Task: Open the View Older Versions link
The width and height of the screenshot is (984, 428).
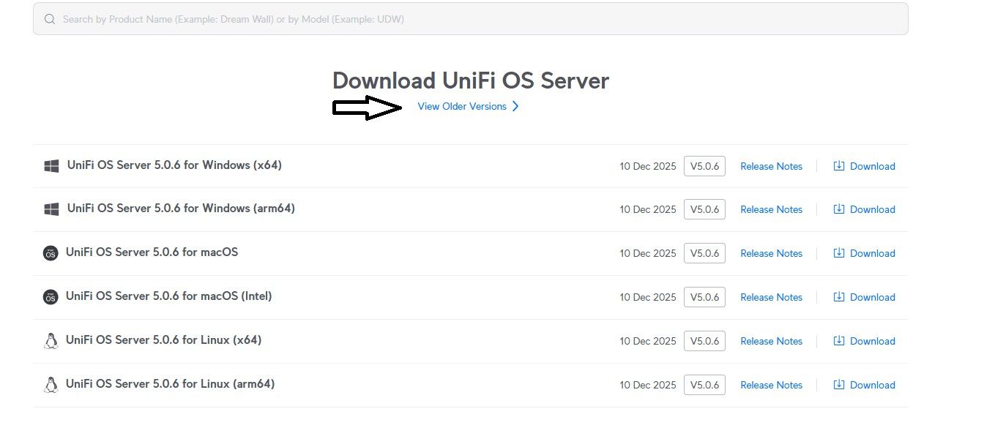Action: point(462,107)
